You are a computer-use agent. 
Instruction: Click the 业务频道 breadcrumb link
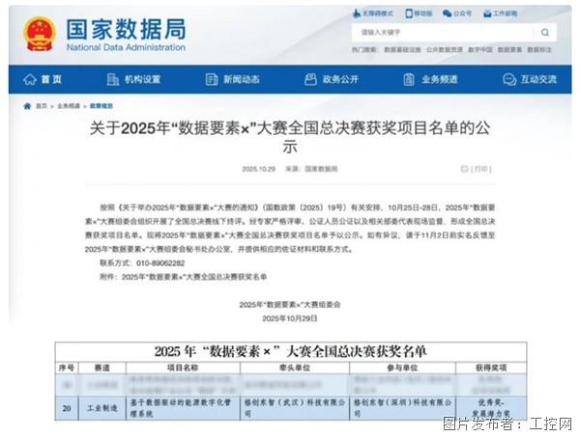(x=69, y=106)
